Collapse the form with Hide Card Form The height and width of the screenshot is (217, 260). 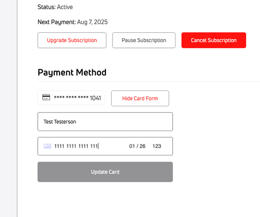(140, 98)
